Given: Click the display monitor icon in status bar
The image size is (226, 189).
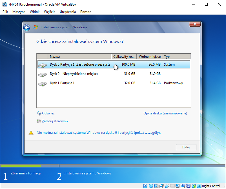Looking at the screenshot, I should [x=178, y=186].
